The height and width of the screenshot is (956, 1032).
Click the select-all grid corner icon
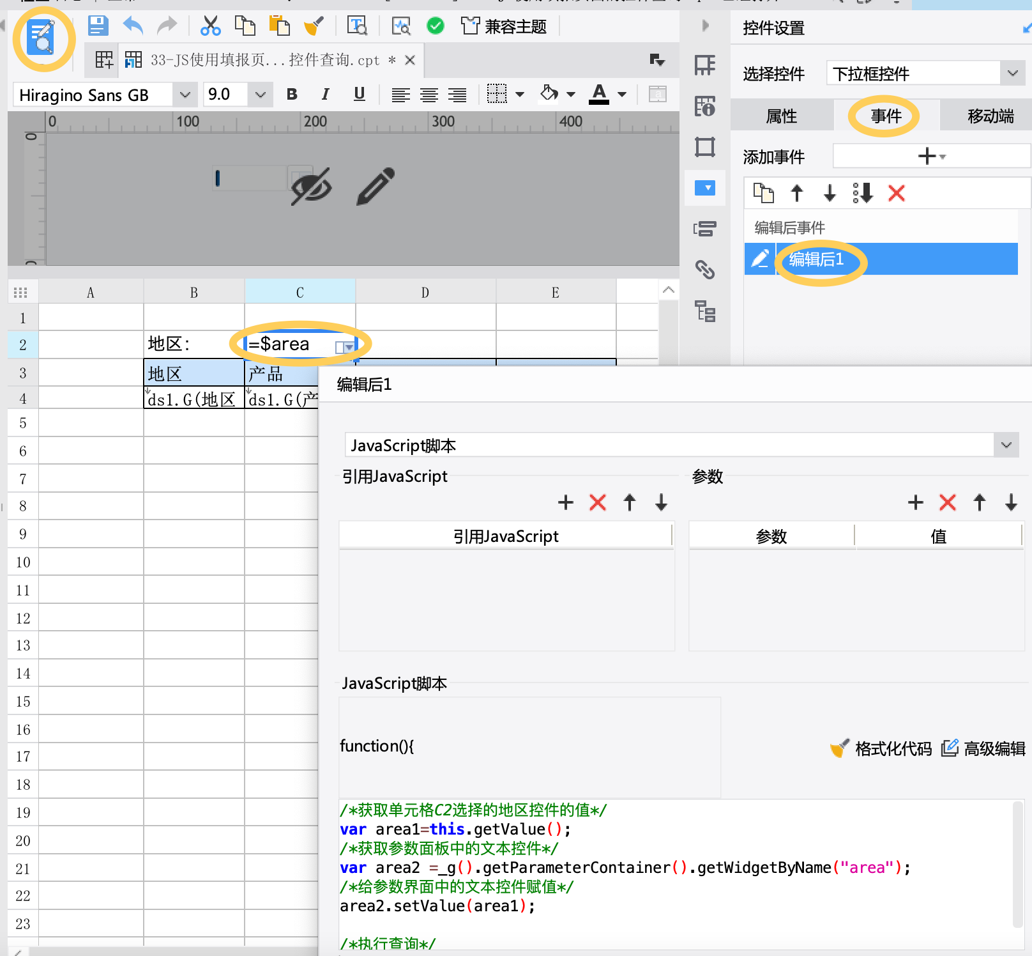click(20, 293)
